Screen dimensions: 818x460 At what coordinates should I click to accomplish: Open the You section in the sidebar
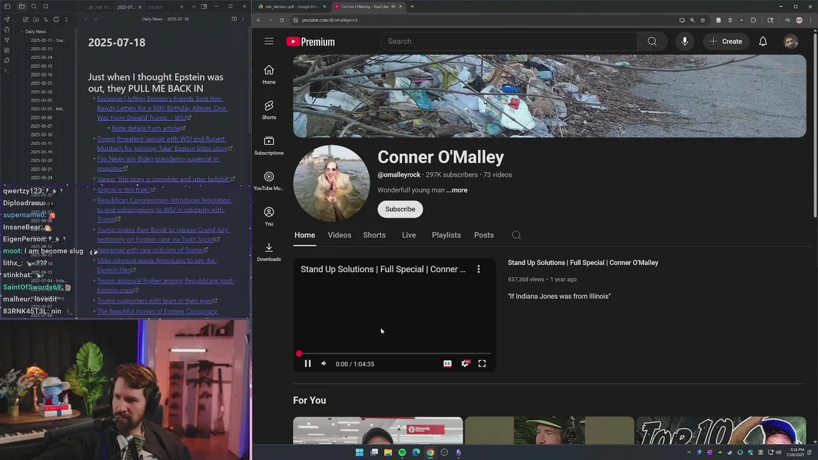pyautogui.click(x=269, y=217)
